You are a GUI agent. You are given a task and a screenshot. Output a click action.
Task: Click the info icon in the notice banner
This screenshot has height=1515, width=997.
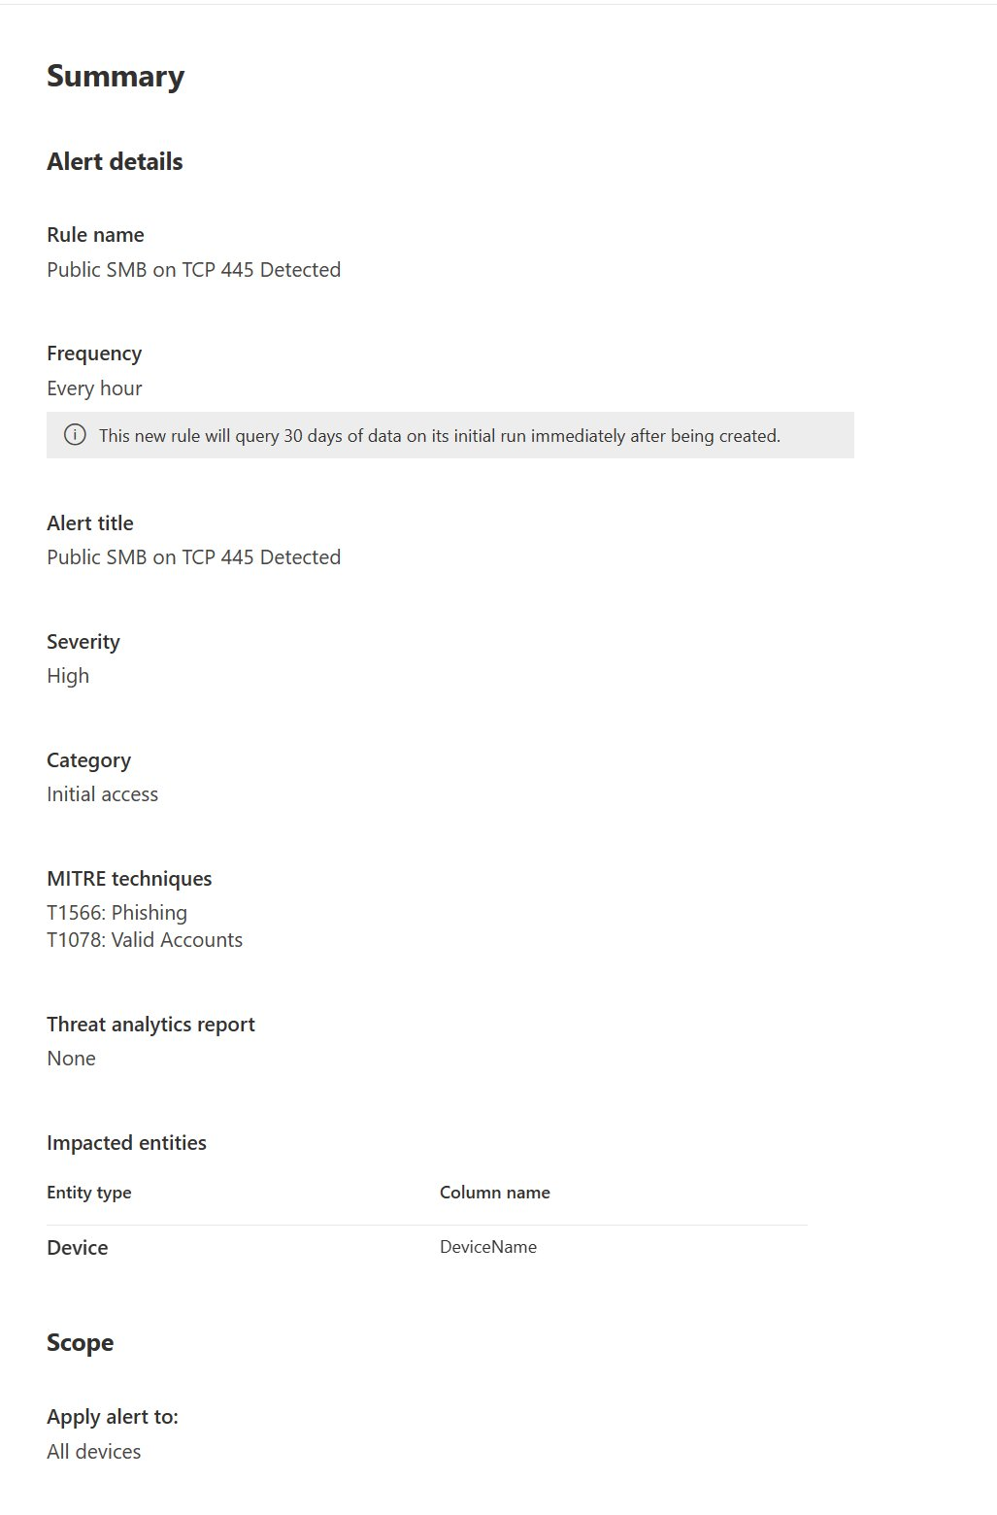tap(75, 435)
